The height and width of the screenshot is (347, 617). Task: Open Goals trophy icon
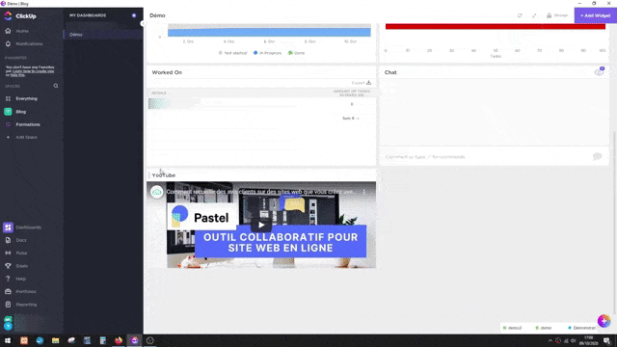(x=8, y=266)
